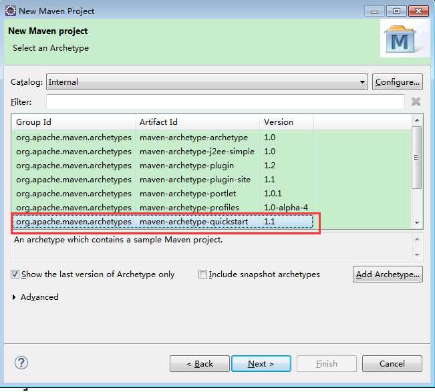Enable Include snapshot archetypes checkbox
Image resolution: width=435 pixels, height=392 pixels.
click(202, 274)
